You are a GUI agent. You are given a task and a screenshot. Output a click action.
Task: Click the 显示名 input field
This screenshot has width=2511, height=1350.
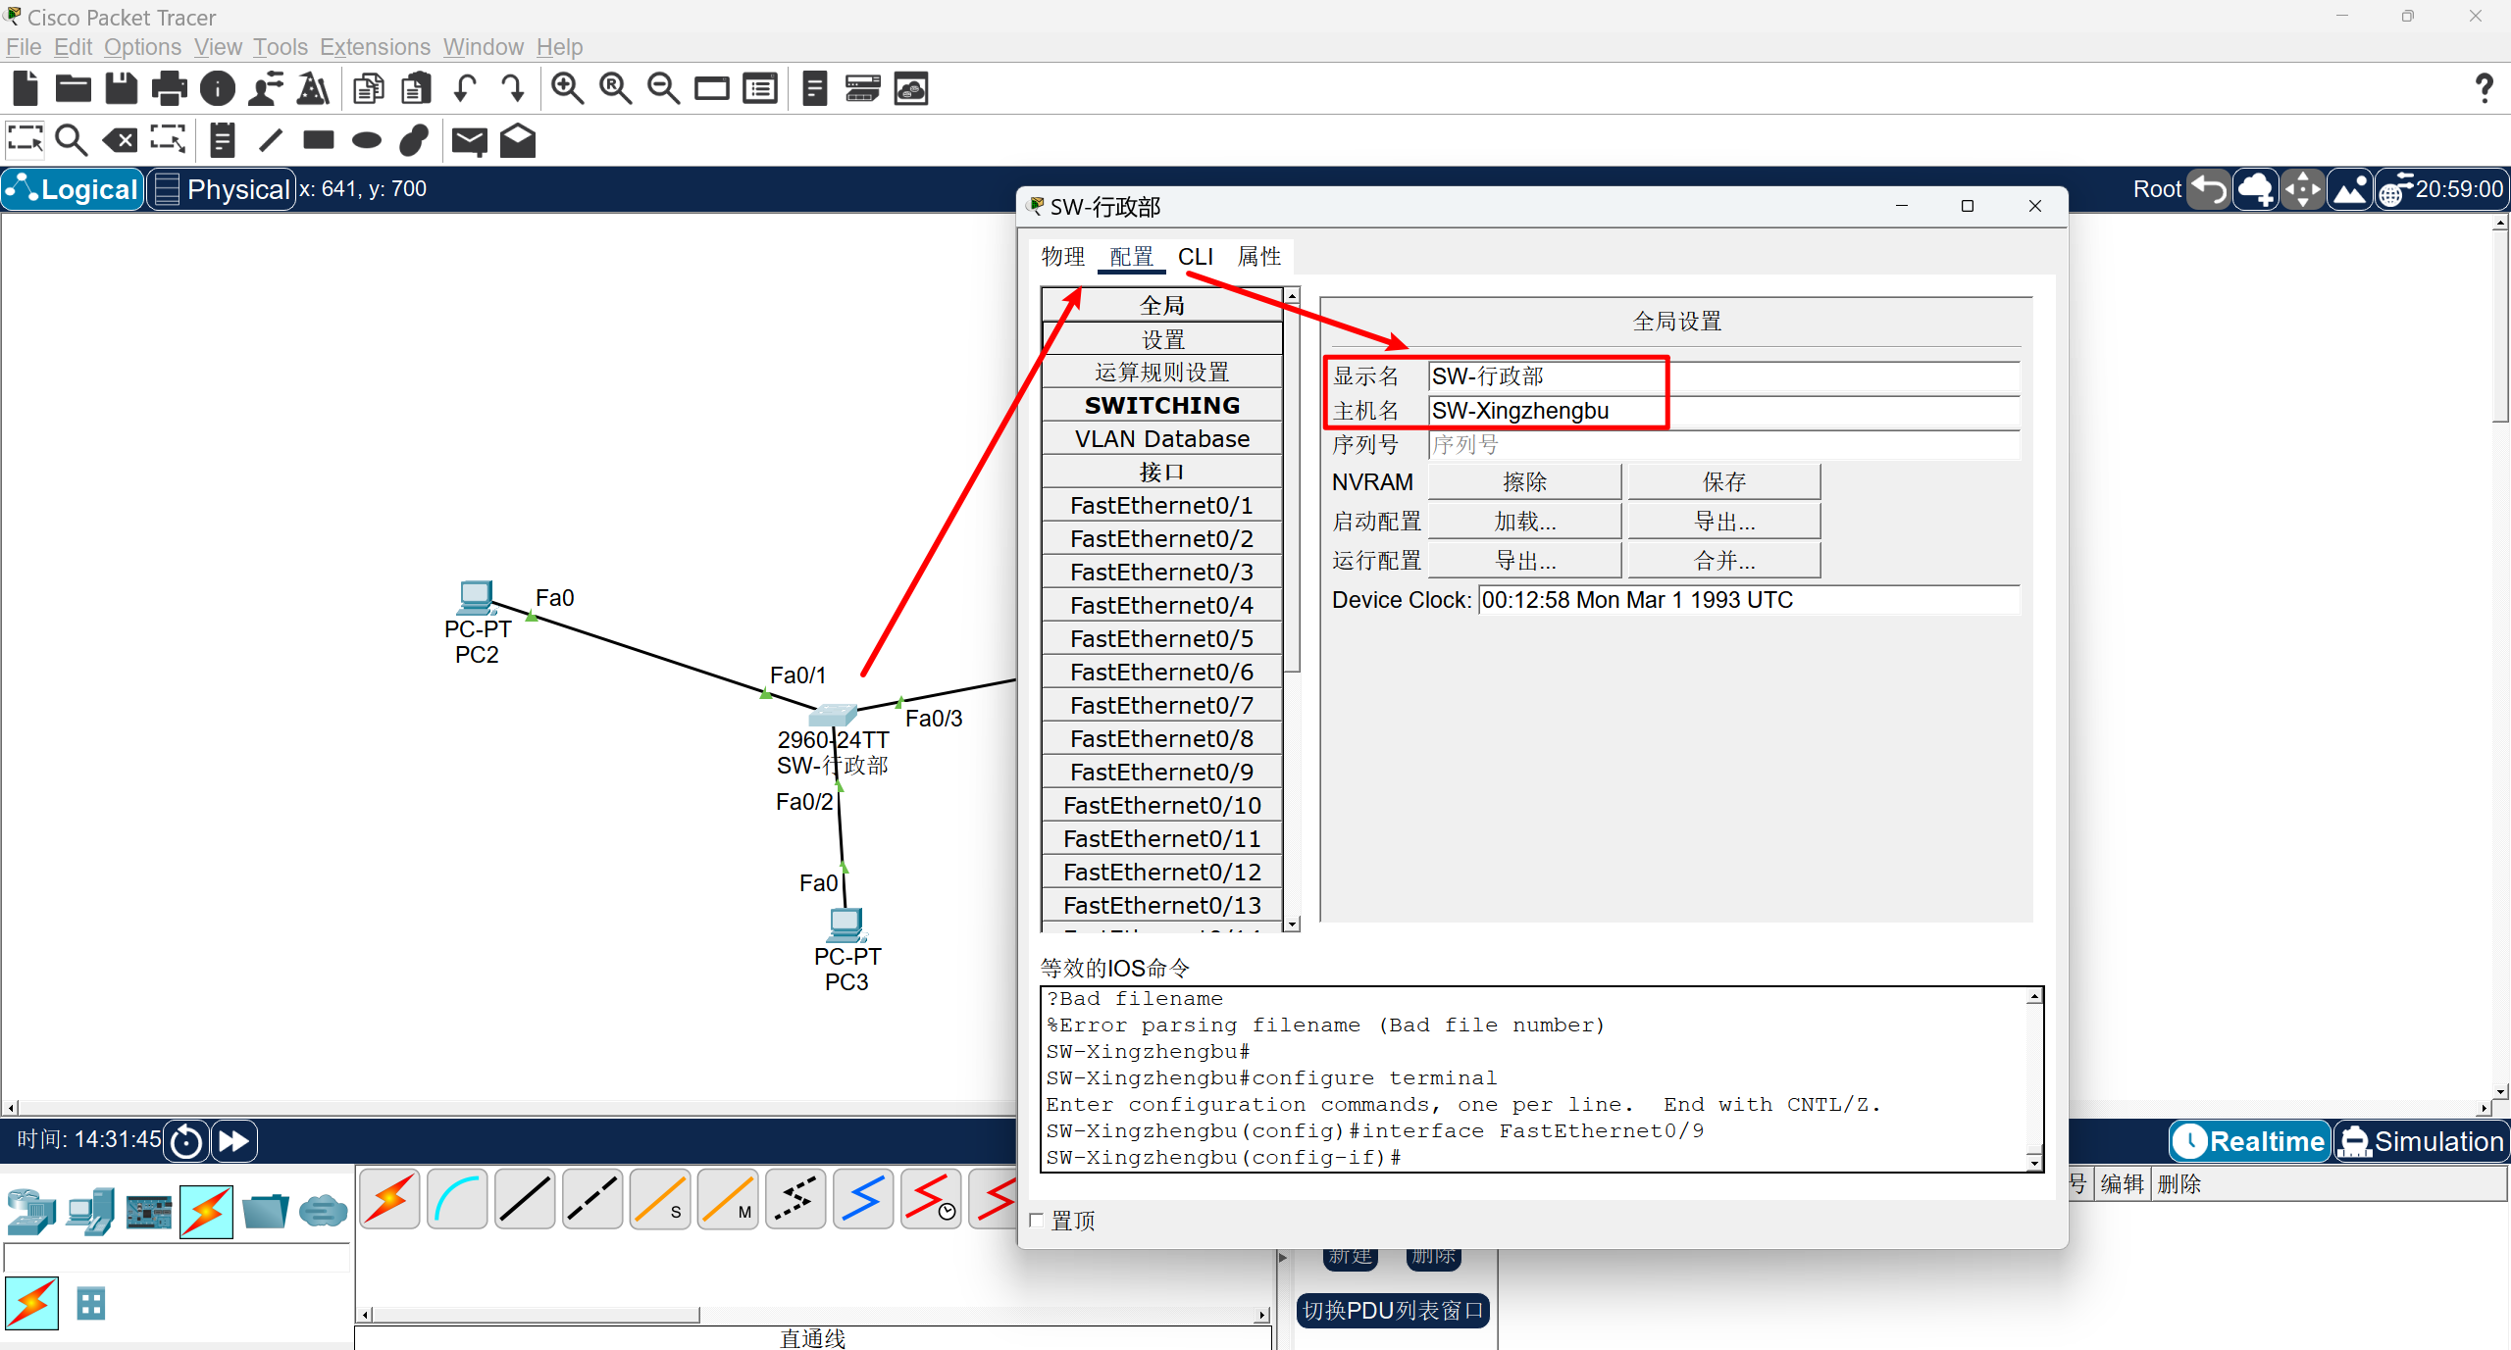(1723, 376)
